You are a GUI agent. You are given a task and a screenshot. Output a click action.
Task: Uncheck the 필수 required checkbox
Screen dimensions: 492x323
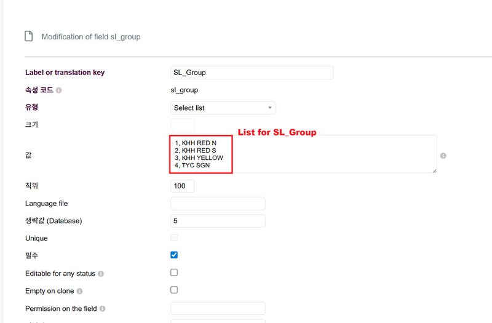[x=174, y=255]
